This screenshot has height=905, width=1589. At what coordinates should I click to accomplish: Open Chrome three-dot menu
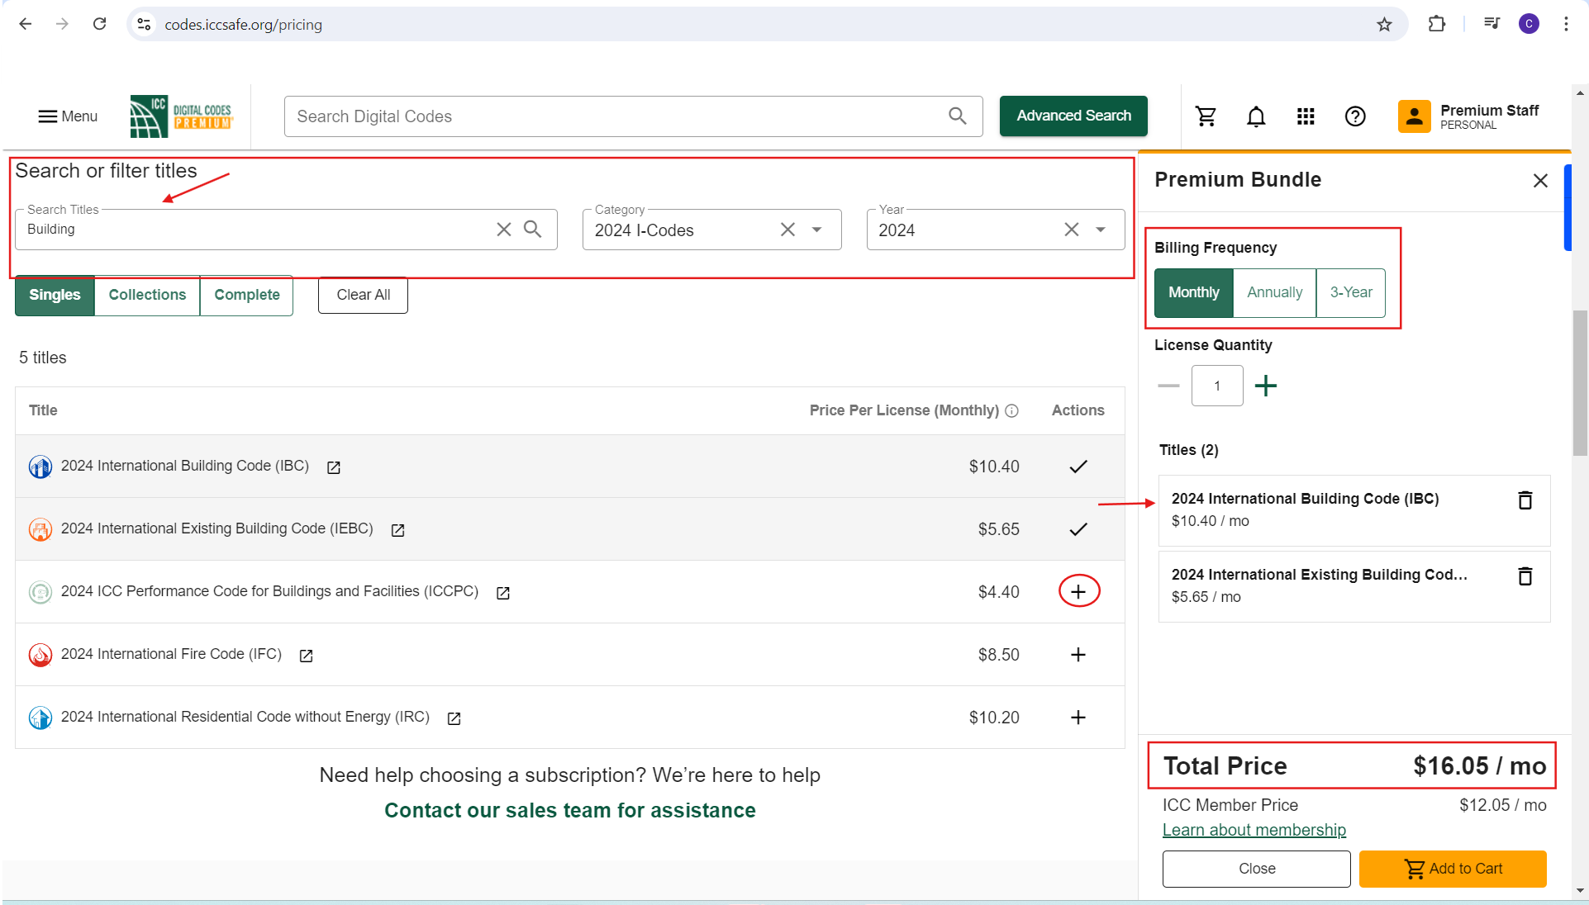[1566, 24]
